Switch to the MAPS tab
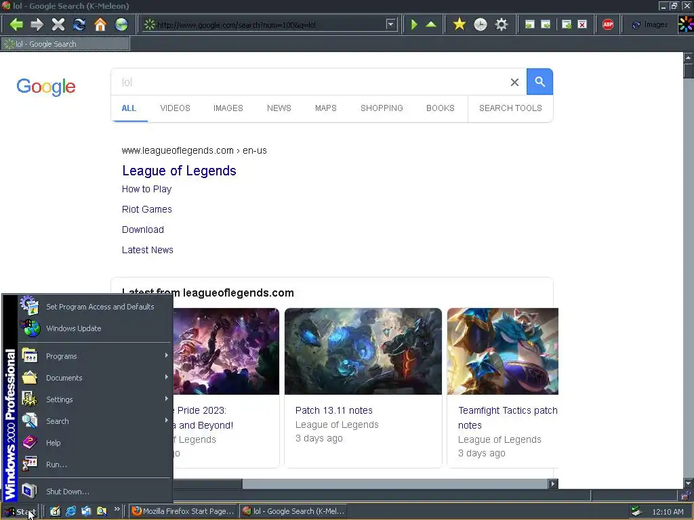This screenshot has width=694, height=520. tap(326, 108)
